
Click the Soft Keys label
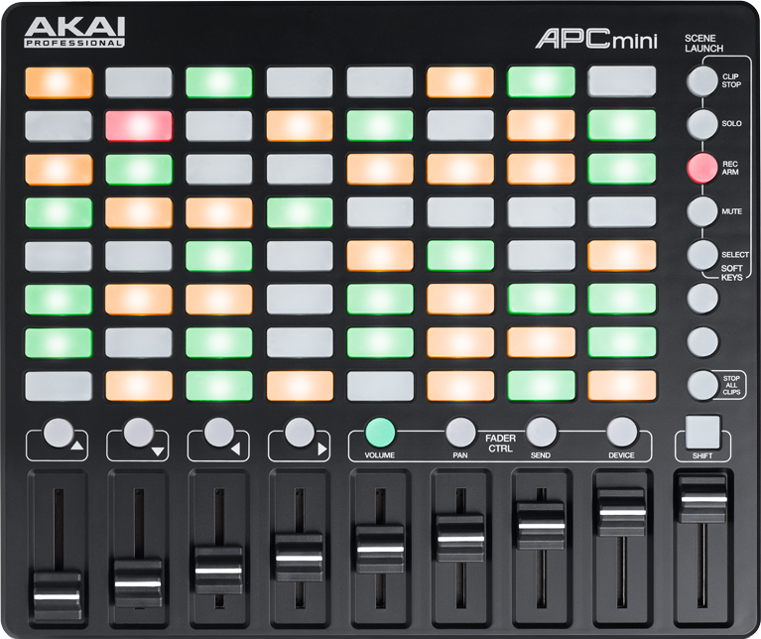tap(732, 273)
